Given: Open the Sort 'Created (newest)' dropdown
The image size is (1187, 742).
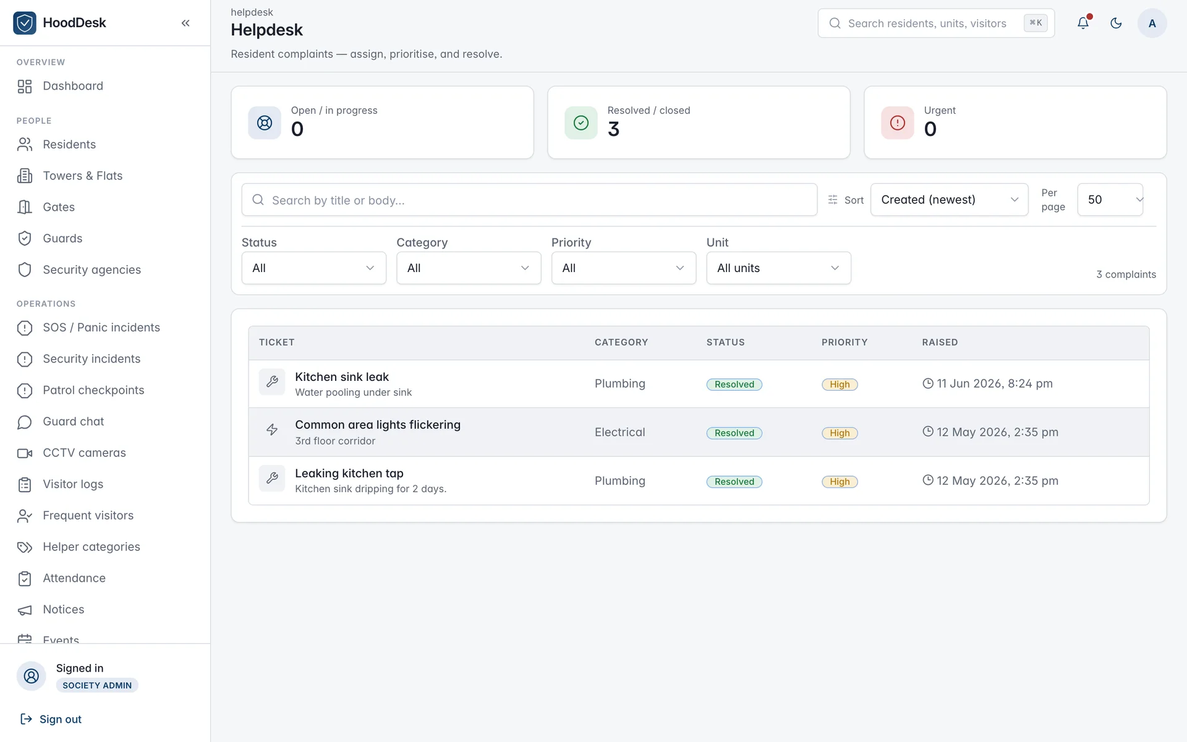Looking at the screenshot, I should point(949,200).
